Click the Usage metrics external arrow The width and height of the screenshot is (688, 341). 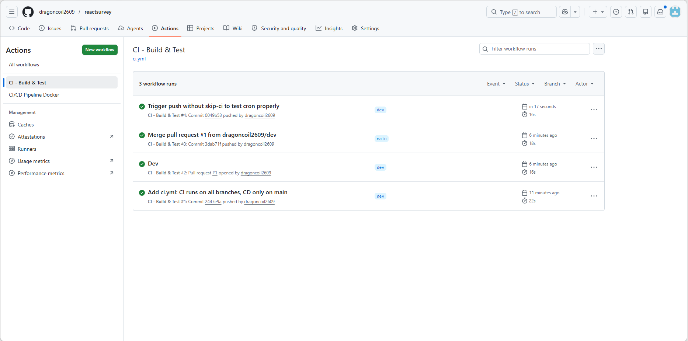pos(112,161)
